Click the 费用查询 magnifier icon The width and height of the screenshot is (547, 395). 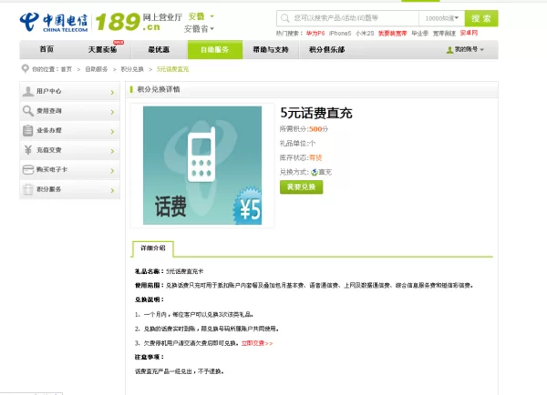(x=29, y=111)
